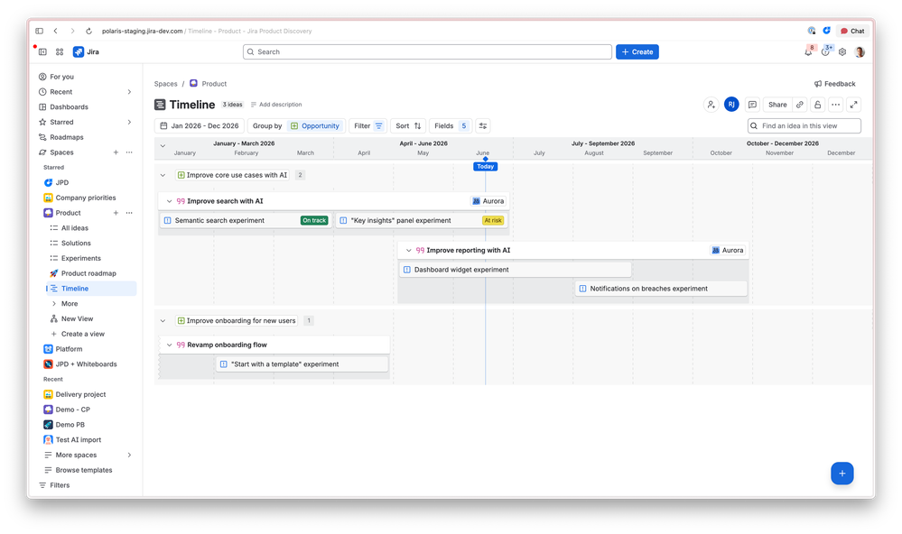Click the Jira Search field
902x534 pixels.
pyautogui.click(x=427, y=51)
